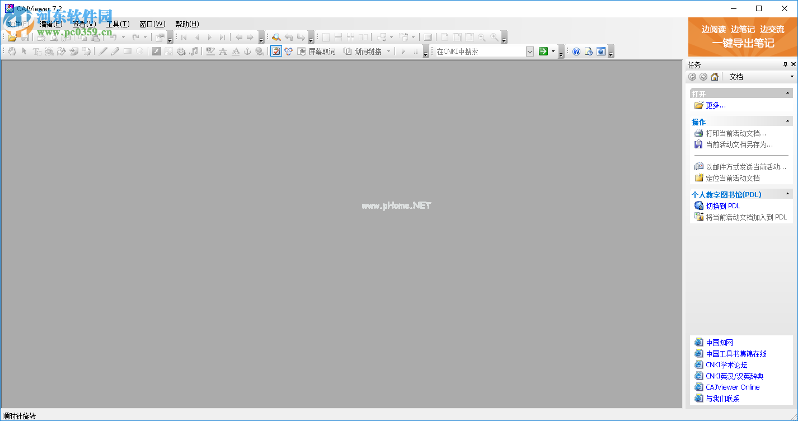The width and height of the screenshot is (798, 421).
Task: Click 当前活动文档另存为...
Action: pyautogui.click(x=739, y=144)
